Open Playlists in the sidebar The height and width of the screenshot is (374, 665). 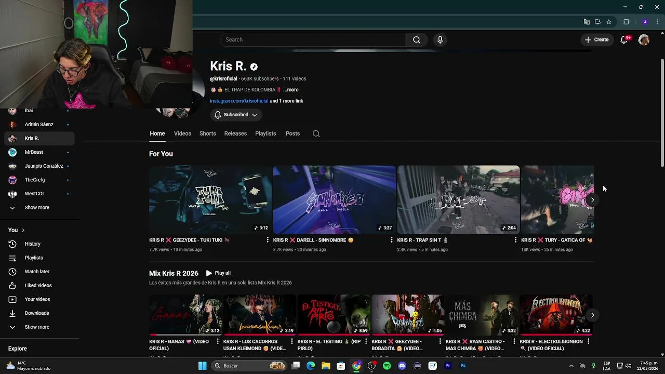tap(39, 258)
